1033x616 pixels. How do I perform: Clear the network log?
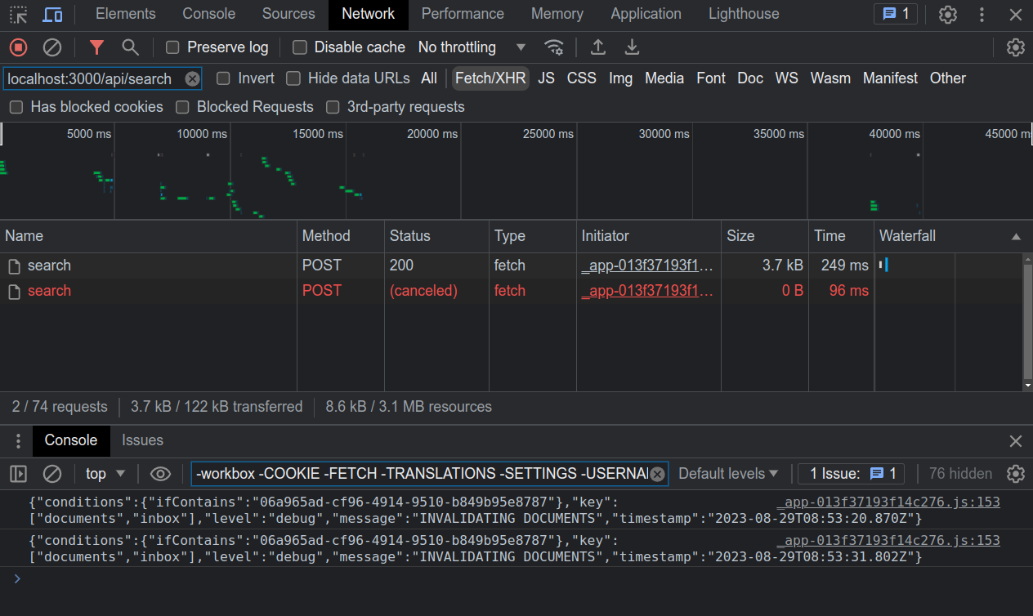pyautogui.click(x=52, y=47)
